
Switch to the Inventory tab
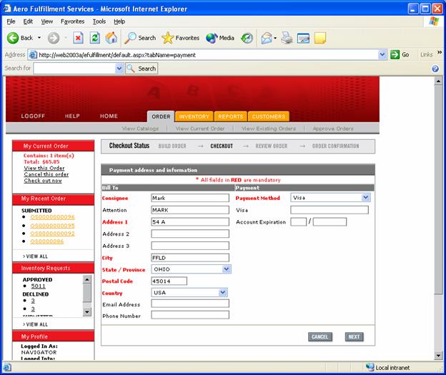point(194,116)
